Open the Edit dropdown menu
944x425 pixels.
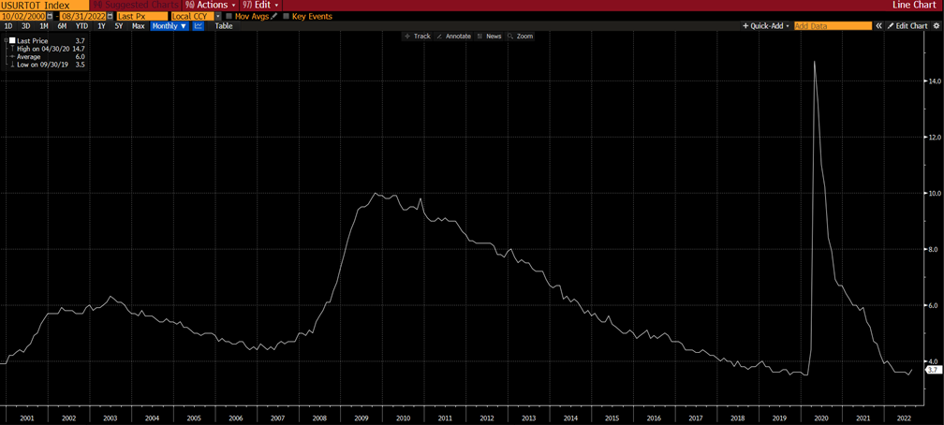260,5
